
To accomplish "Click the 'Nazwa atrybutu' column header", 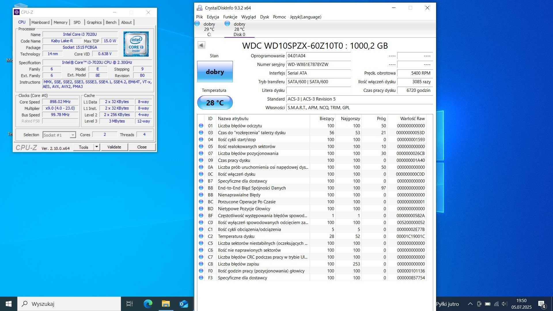I will (x=263, y=118).
